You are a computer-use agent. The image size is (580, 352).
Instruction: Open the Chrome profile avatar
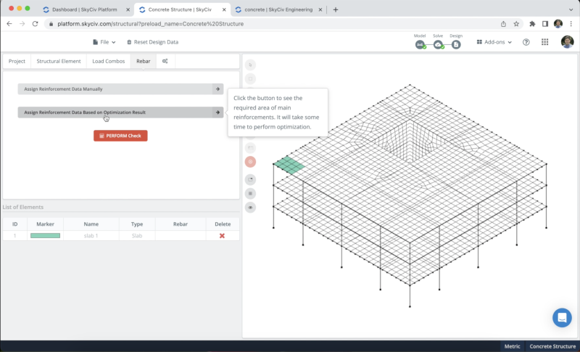[558, 24]
